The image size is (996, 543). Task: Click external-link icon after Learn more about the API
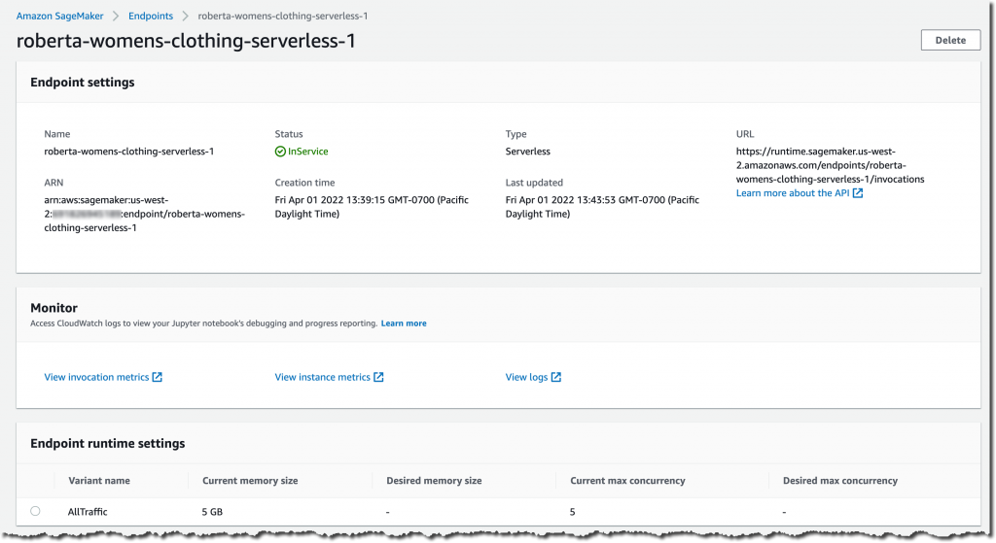click(858, 193)
